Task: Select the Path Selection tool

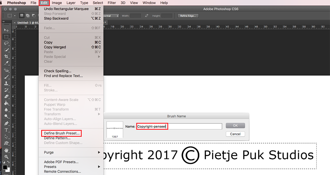Action: point(6,136)
